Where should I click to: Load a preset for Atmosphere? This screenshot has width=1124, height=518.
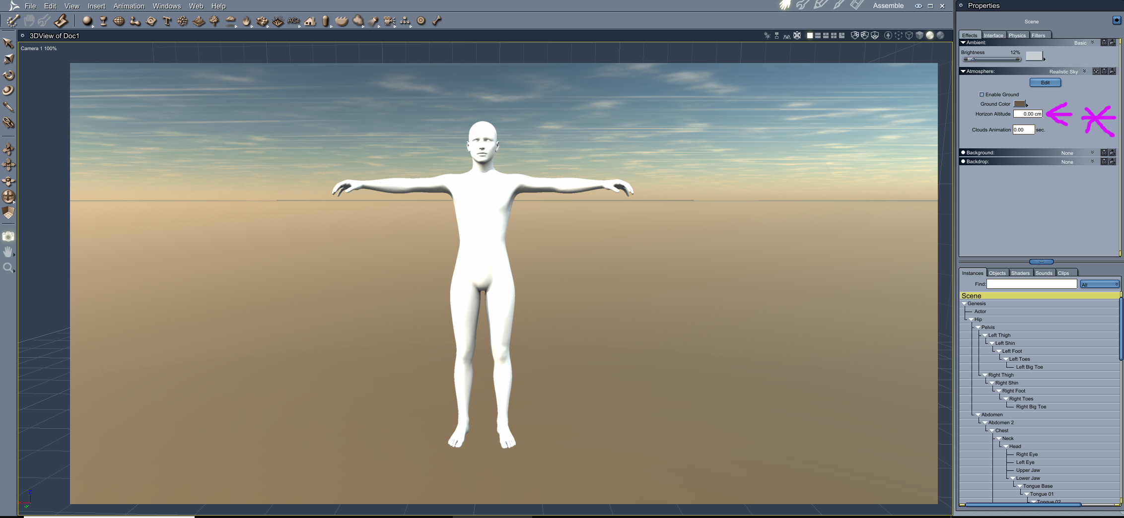1113,71
